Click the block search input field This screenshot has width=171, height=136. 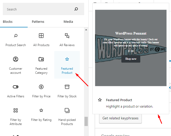pos(44,9)
